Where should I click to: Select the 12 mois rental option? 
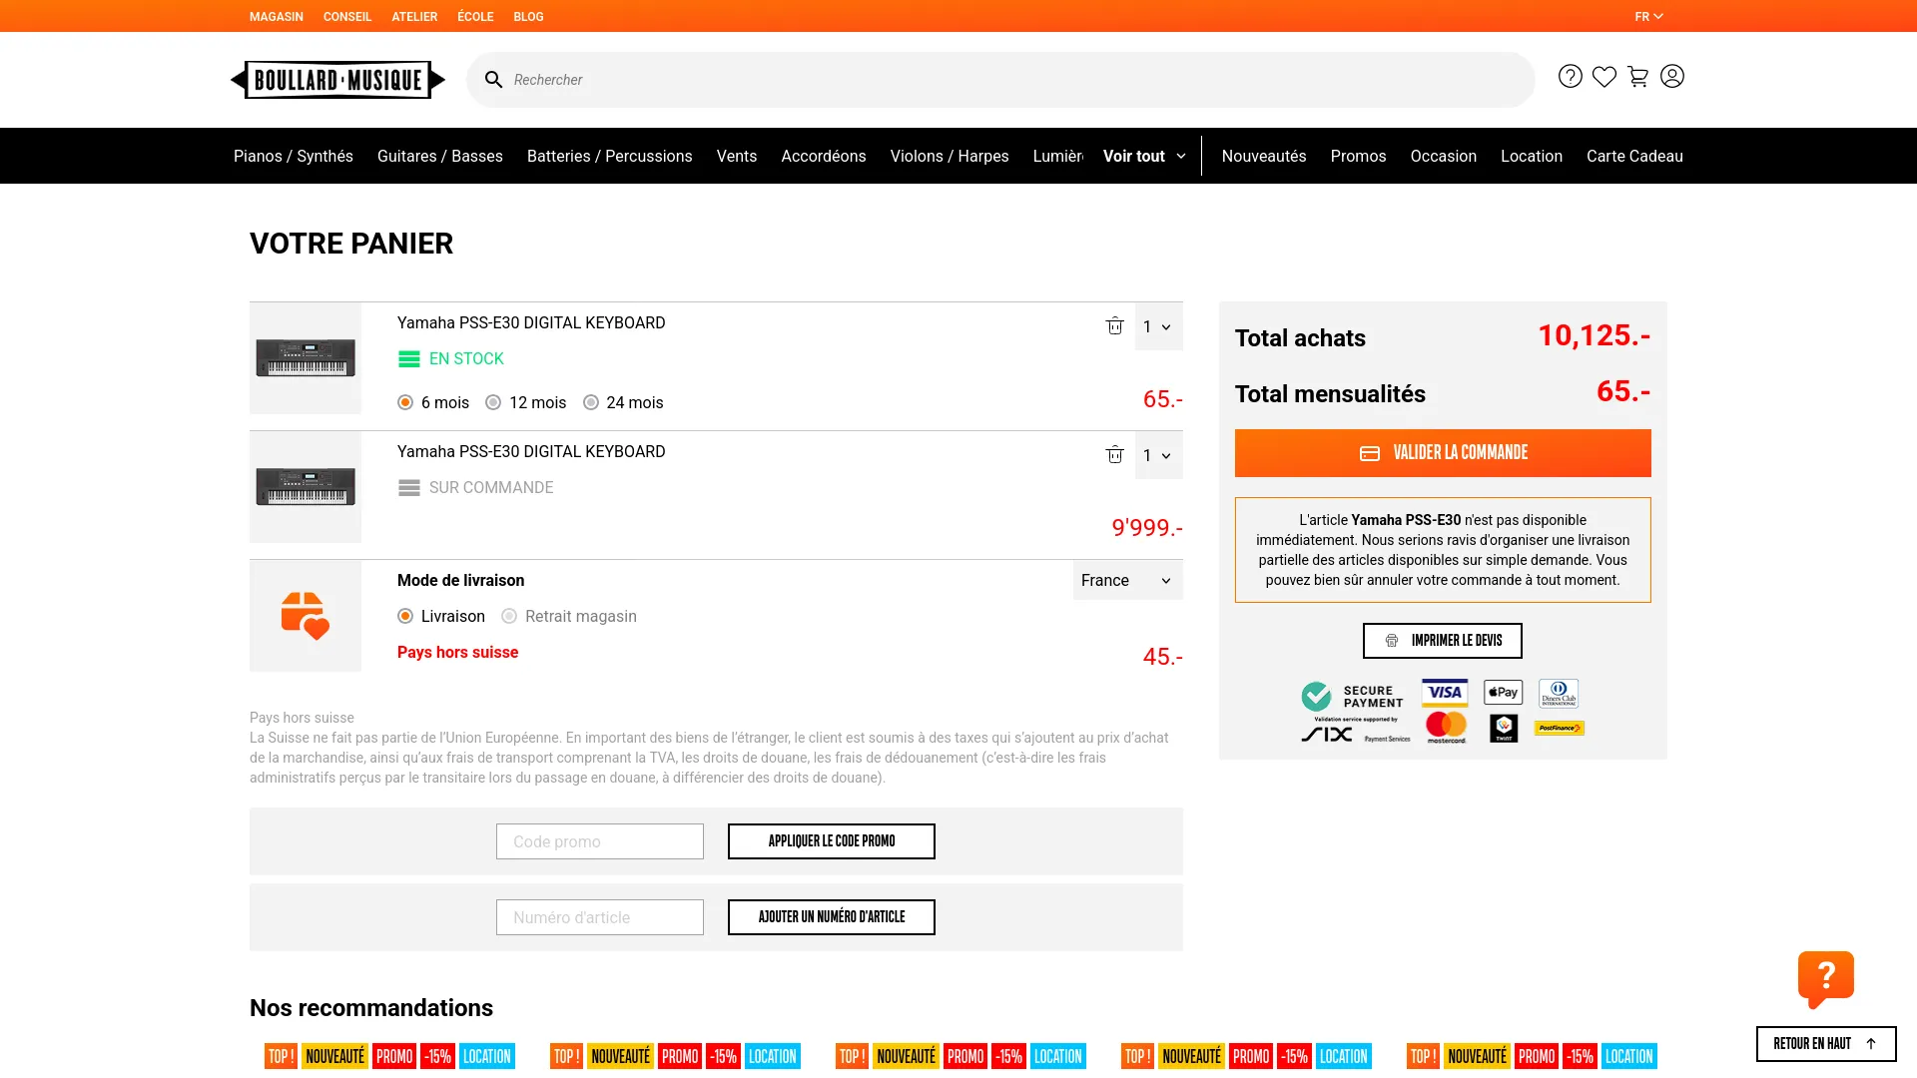coord(493,403)
